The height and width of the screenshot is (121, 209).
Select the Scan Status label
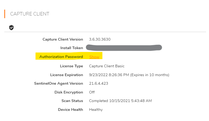pos(72,101)
